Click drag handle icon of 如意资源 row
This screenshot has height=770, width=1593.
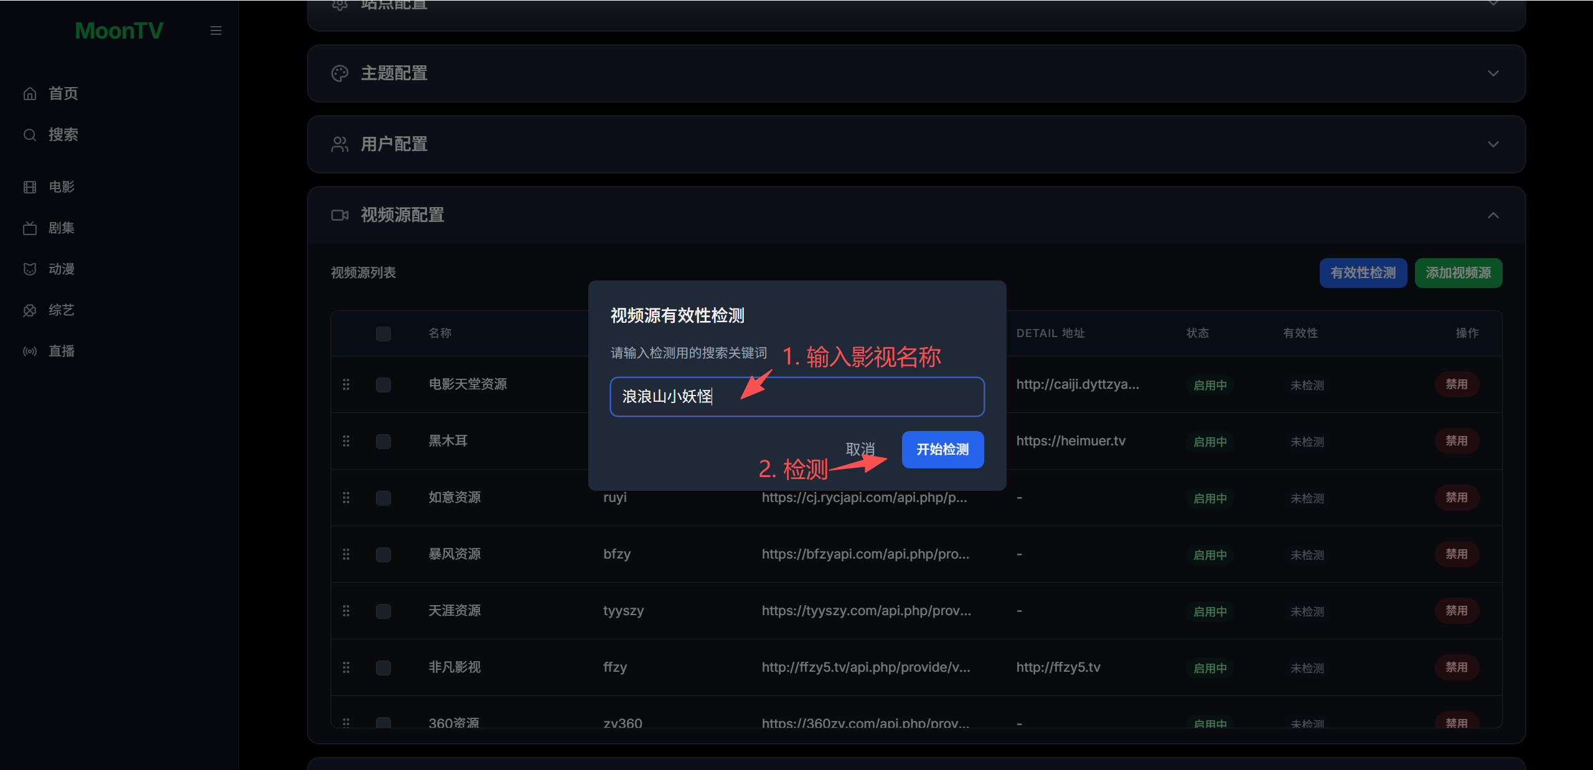(x=346, y=498)
